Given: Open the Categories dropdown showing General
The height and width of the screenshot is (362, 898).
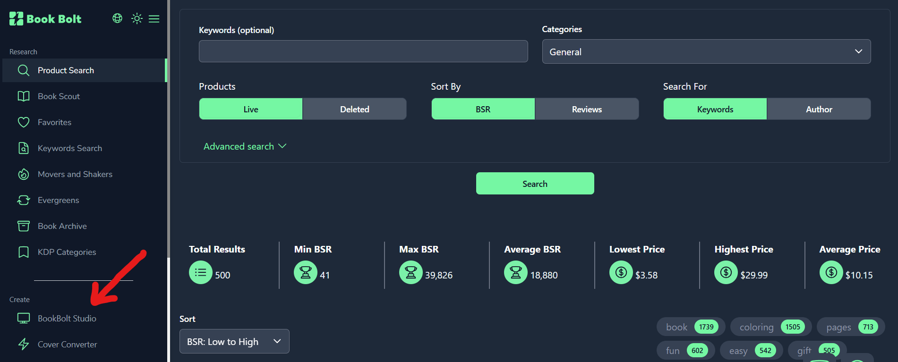Looking at the screenshot, I should [x=706, y=51].
